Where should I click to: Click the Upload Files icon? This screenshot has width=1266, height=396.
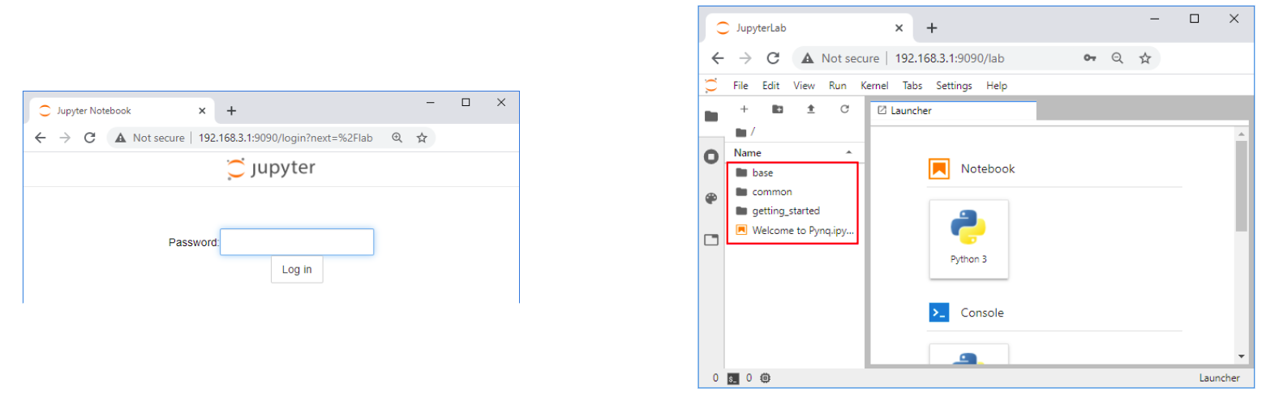[810, 109]
